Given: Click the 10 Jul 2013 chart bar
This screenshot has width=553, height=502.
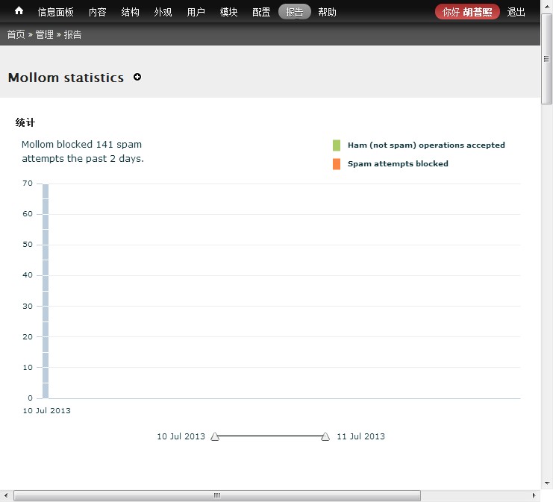Looking at the screenshot, I should 46,291.
